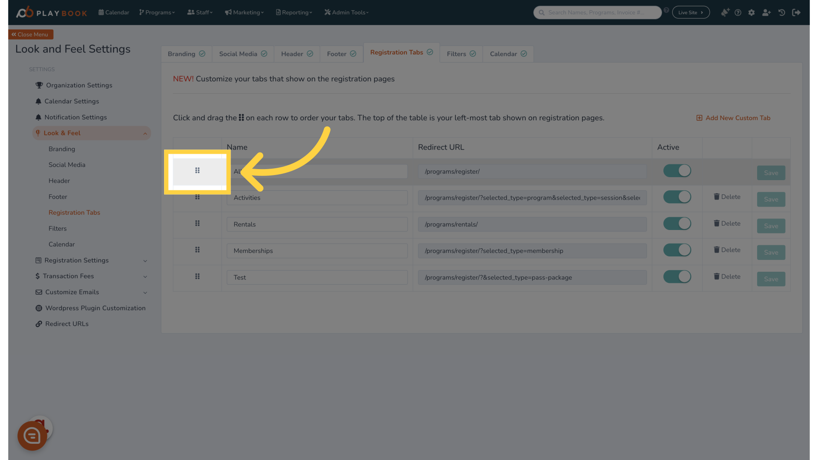Screen dimensions: 818x460
Task: Click the settings gear icon in top bar
Action: pyautogui.click(x=751, y=12)
